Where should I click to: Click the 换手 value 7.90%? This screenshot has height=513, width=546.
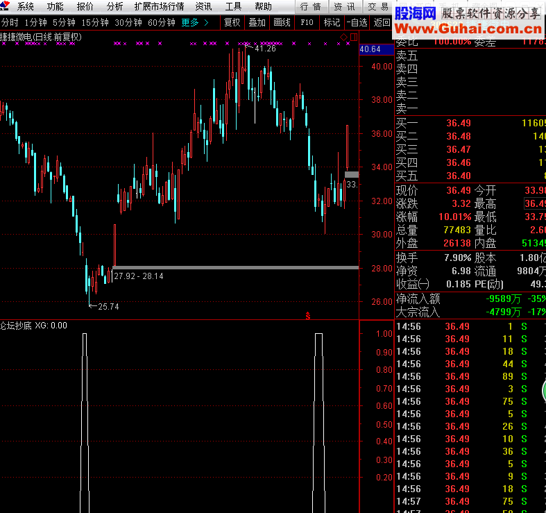point(458,258)
